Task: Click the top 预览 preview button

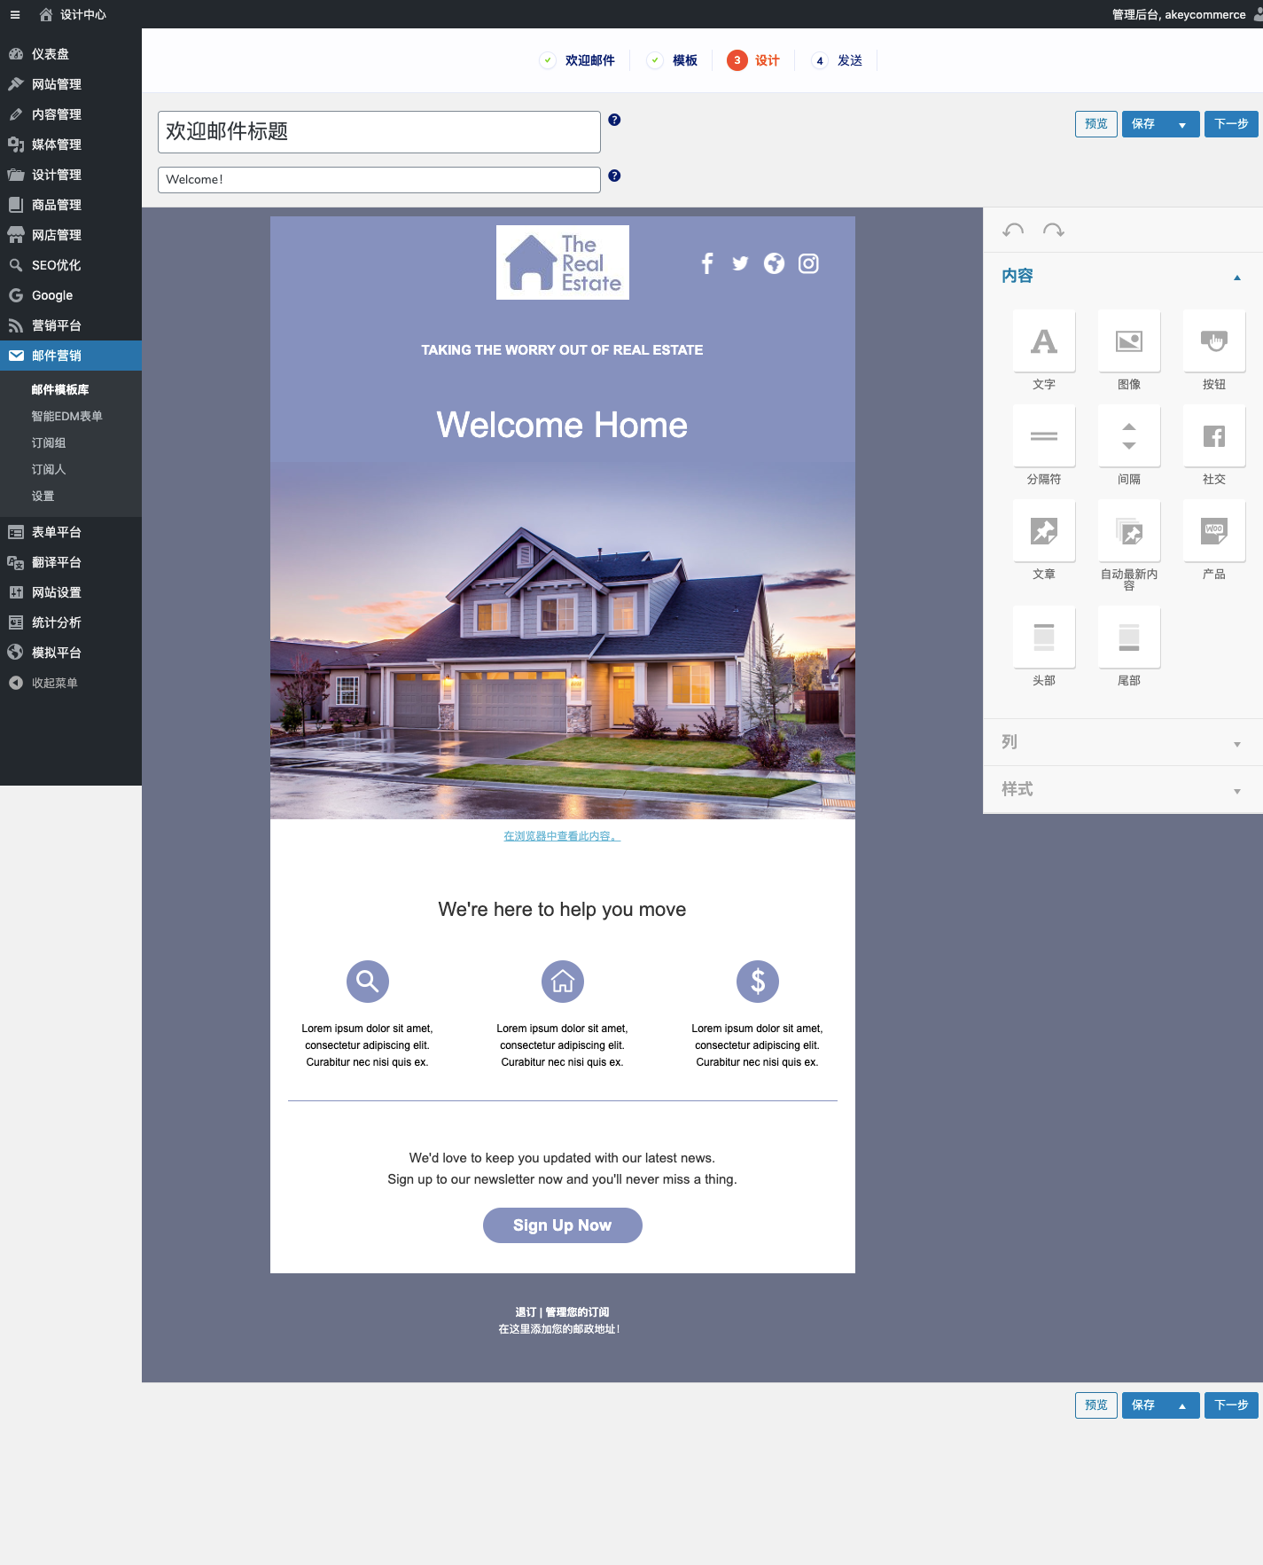Action: (x=1096, y=124)
